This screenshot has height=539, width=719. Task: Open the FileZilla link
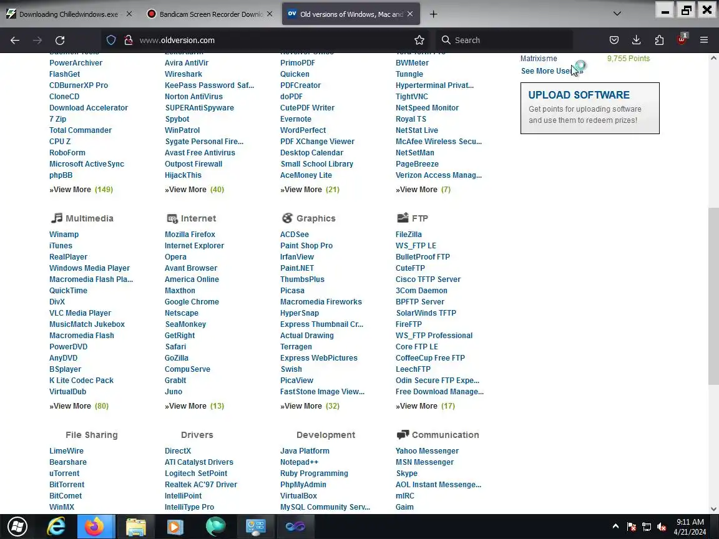tap(409, 234)
